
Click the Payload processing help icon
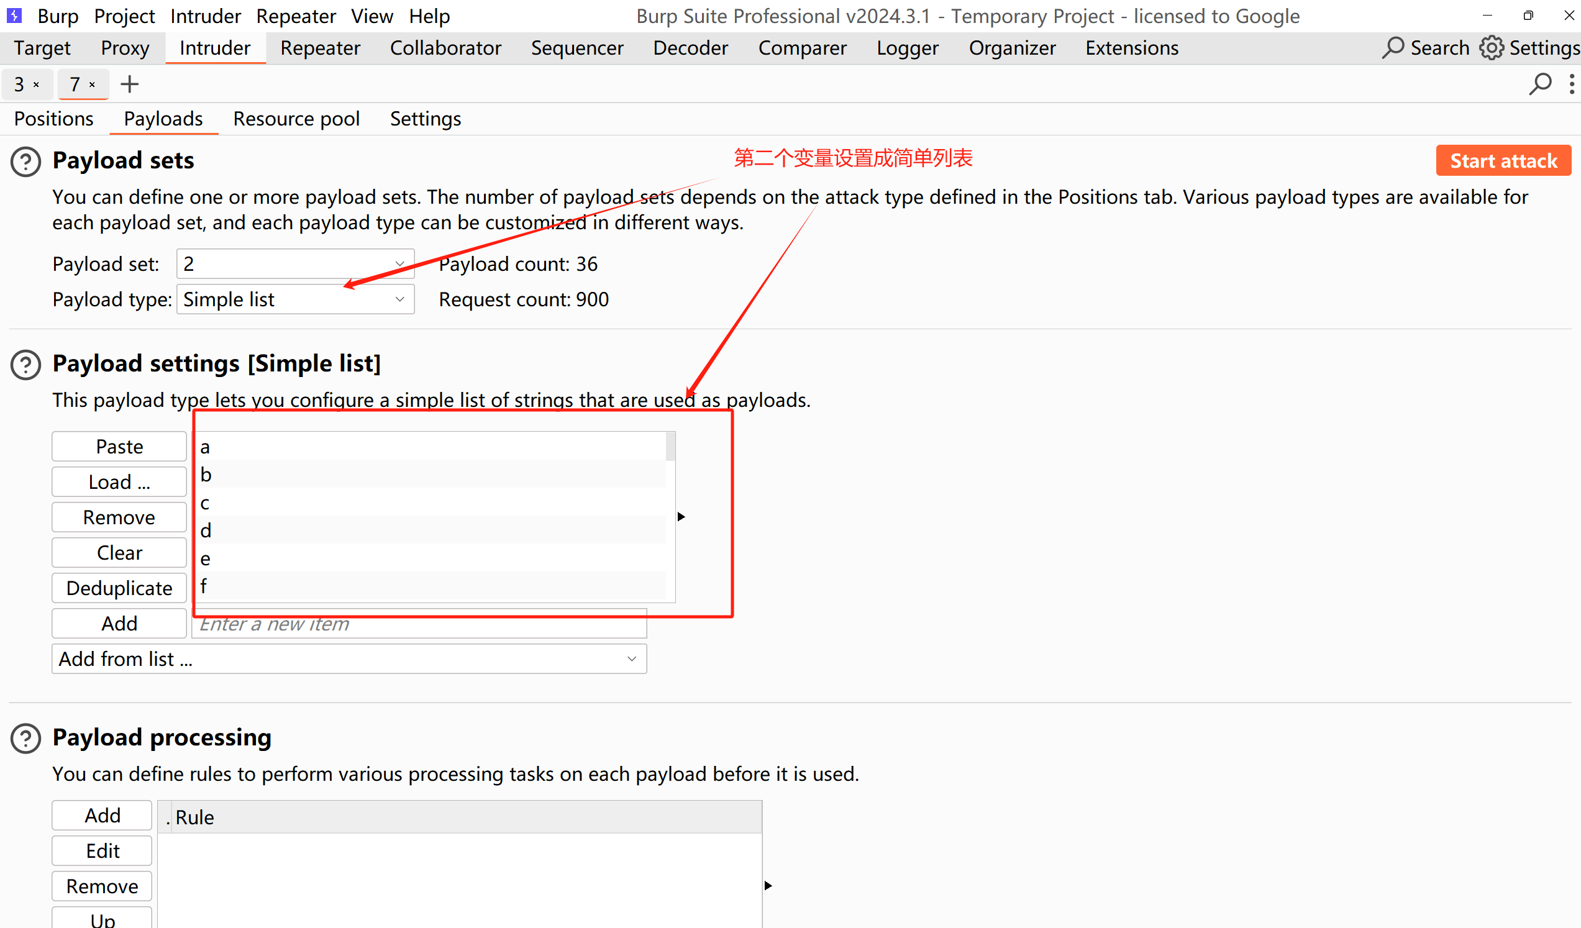[x=25, y=739]
